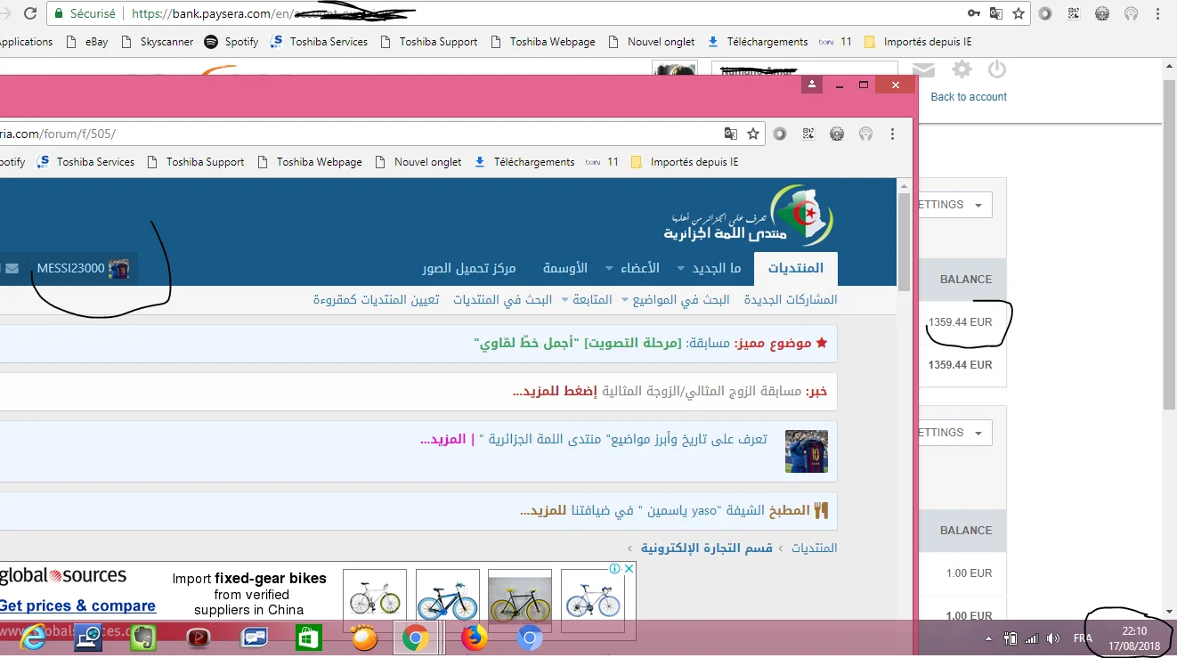Expand the ما الجديد dropdown menu
1177x658 pixels.
[x=709, y=268]
